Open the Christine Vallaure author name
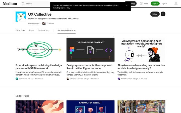181x113 pixels. point(76,79)
